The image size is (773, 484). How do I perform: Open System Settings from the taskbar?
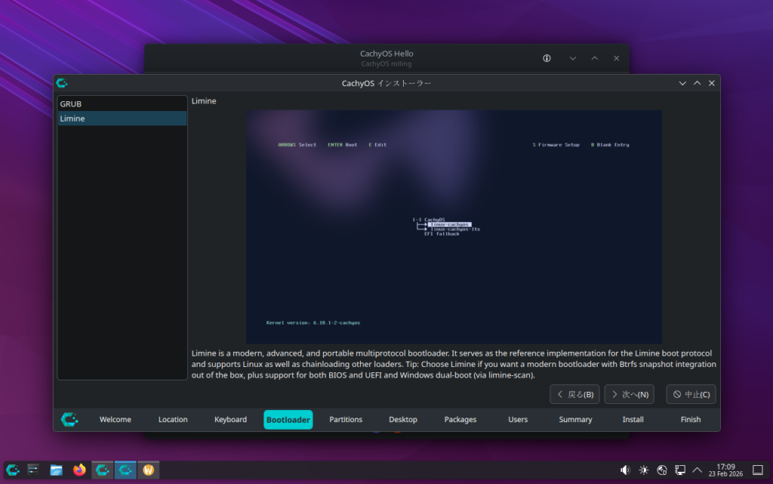point(34,470)
